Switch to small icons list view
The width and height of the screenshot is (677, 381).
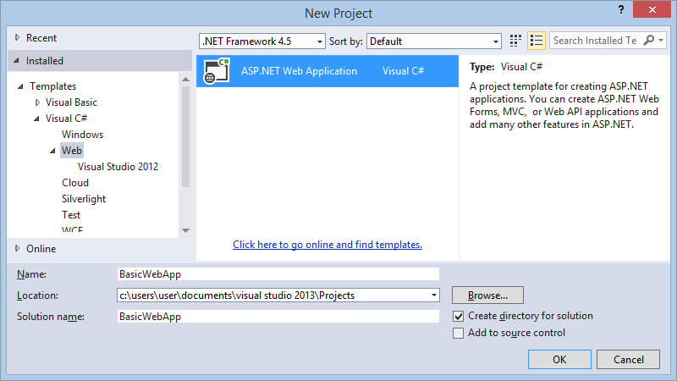click(x=537, y=41)
